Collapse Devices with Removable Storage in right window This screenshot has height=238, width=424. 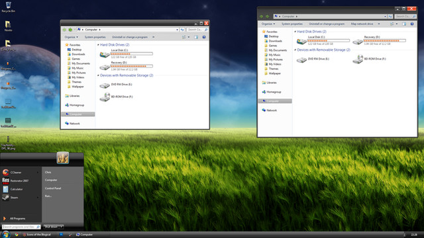click(295, 50)
